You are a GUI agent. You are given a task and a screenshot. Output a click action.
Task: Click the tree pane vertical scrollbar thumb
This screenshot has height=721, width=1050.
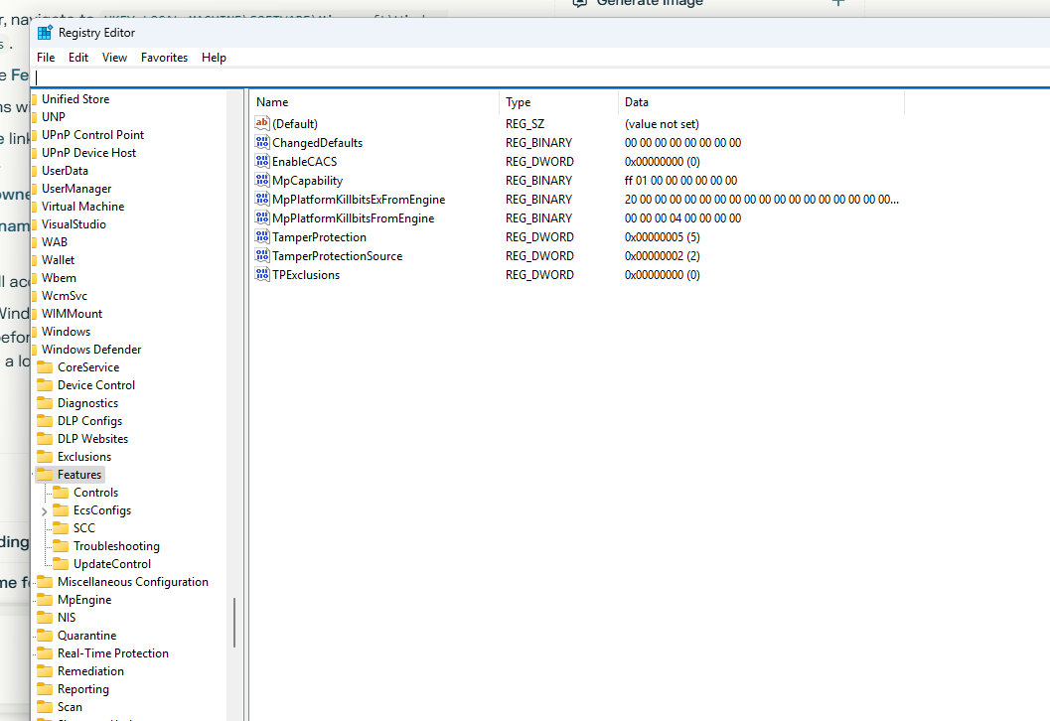(234, 623)
